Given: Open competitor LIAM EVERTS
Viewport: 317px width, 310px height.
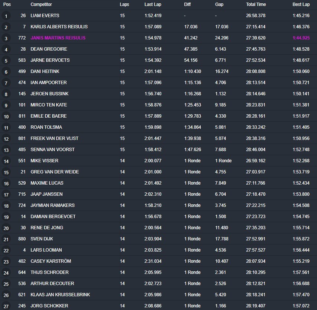Looking at the screenshot, I should (x=45, y=16).
